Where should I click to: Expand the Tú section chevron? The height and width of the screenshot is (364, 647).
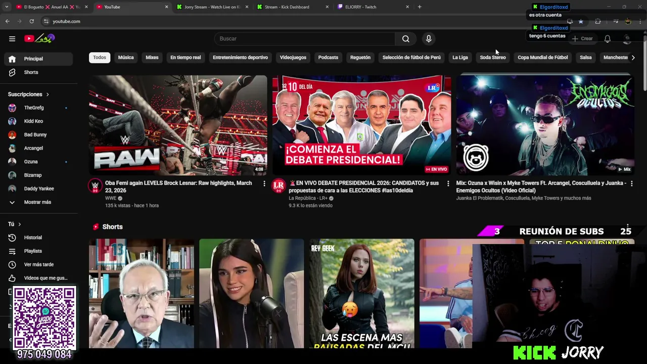[x=20, y=224]
